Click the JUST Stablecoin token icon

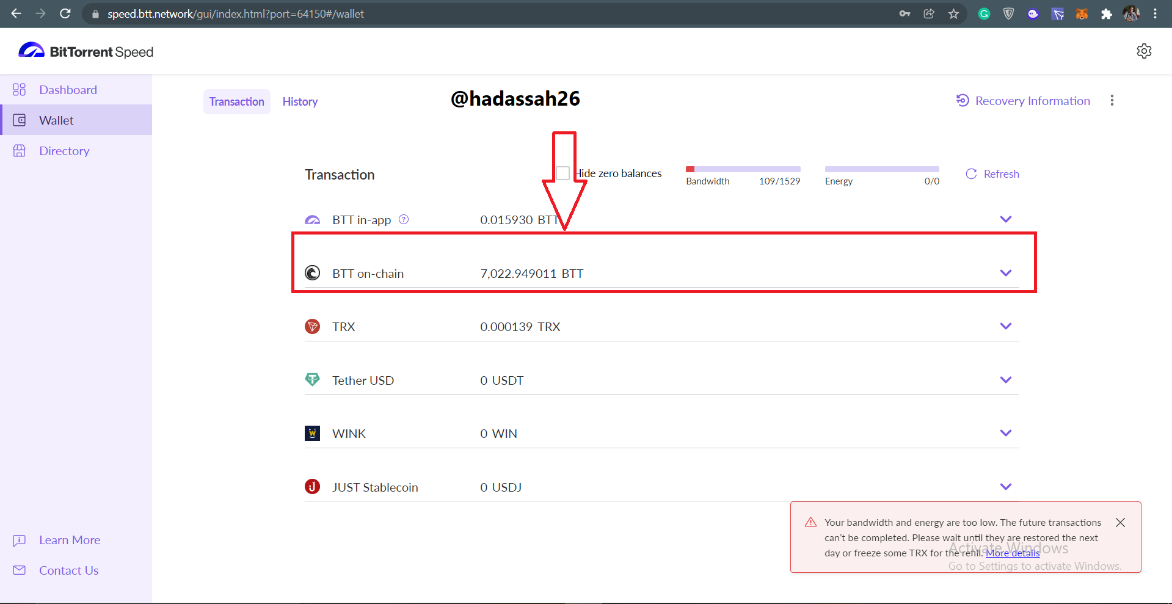(313, 487)
